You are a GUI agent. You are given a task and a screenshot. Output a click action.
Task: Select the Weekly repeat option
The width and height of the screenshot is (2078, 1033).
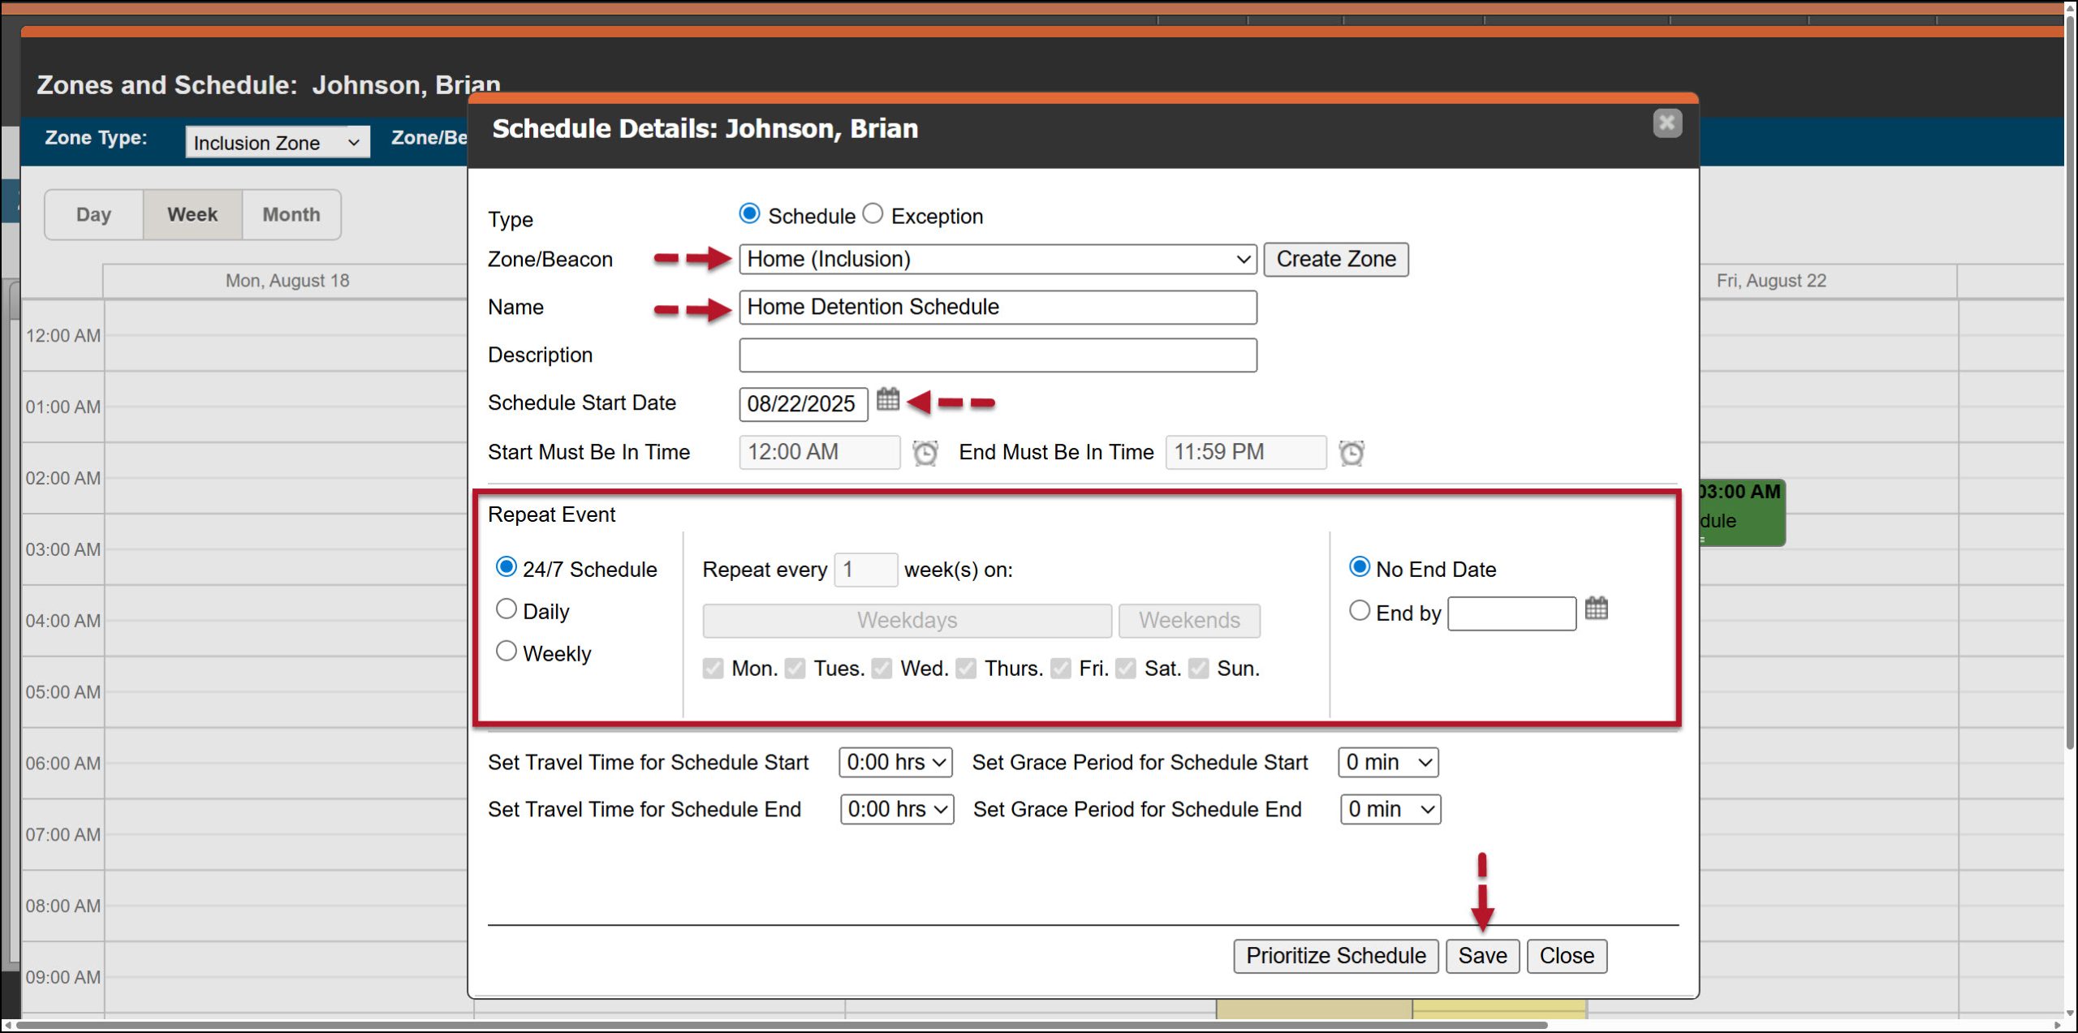[x=507, y=652]
